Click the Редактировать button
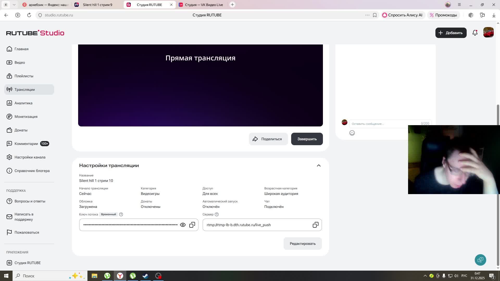Image resolution: width=500 pixels, height=281 pixels. [x=303, y=244]
